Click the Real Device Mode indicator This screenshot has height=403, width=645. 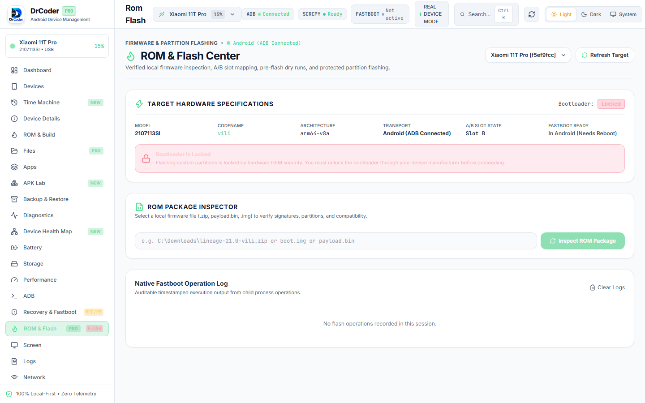[432, 14]
